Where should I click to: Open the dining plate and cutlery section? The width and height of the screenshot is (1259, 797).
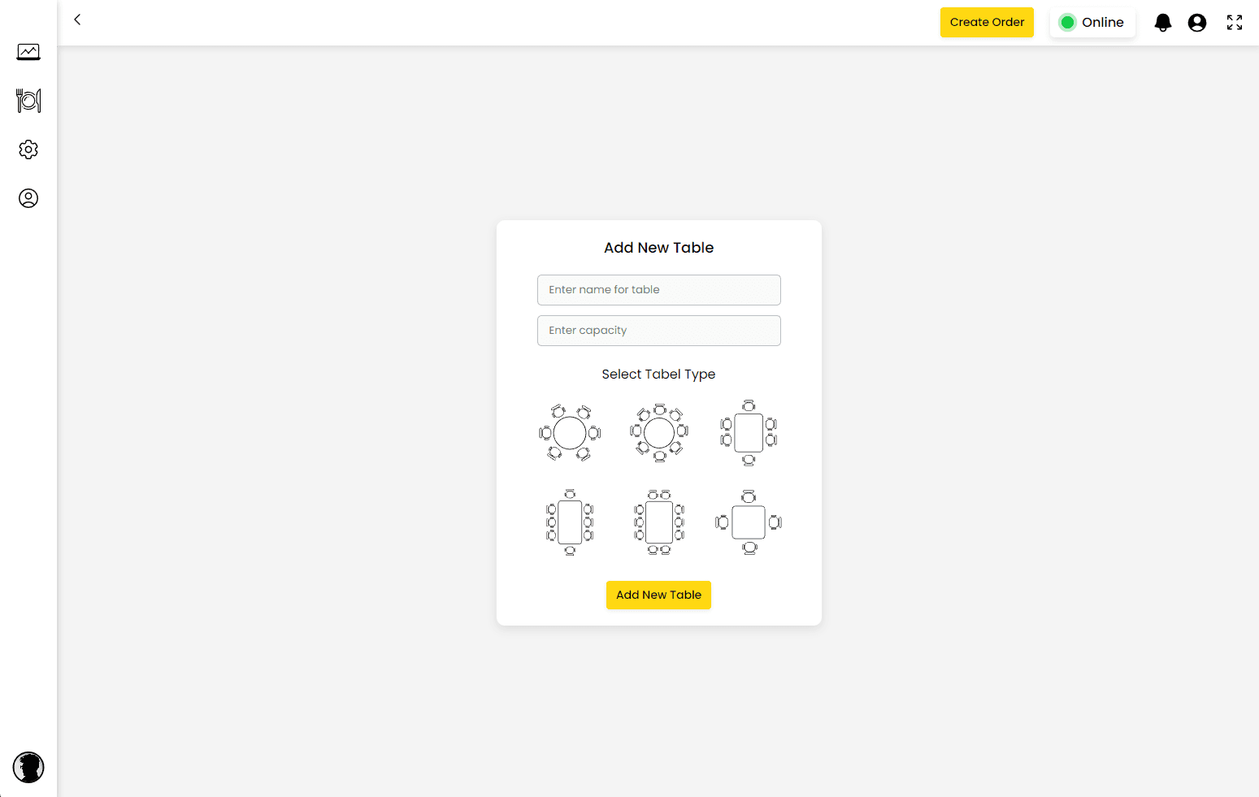tap(28, 101)
